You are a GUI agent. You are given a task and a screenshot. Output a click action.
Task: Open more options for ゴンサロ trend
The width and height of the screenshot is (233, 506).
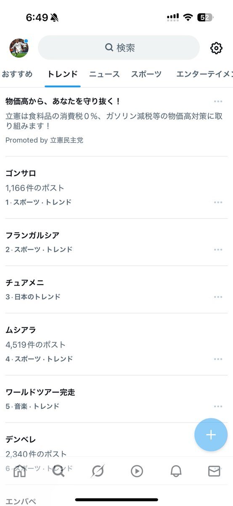(x=218, y=202)
